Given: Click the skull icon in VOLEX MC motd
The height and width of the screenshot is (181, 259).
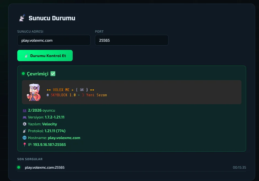Looking at the screenshot, I should 82,90.
